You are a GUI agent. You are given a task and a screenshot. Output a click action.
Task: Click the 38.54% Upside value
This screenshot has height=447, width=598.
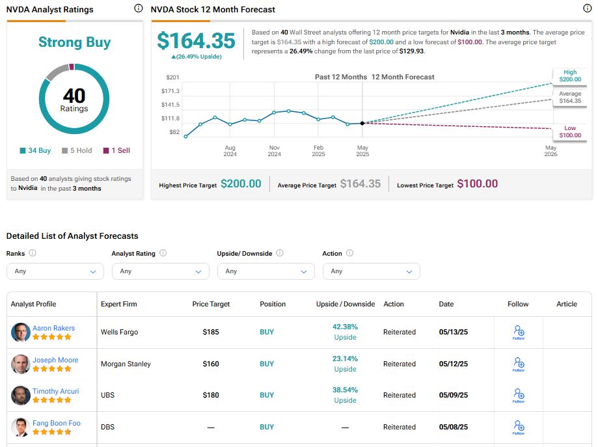pyautogui.click(x=345, y=395)
